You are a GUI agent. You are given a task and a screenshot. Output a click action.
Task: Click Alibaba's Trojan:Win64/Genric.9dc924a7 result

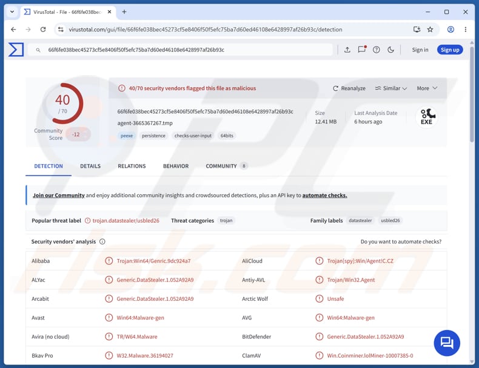pos(153,261)
